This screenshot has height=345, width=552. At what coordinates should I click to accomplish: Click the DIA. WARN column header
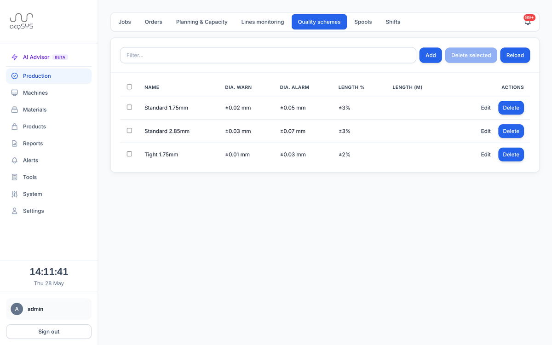click(x=238, y=87)
